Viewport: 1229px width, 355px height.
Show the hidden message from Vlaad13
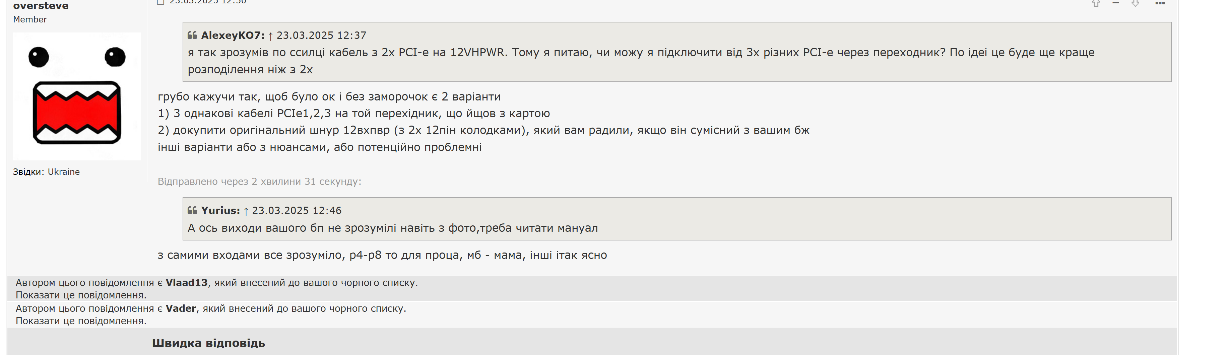(81, 295)
